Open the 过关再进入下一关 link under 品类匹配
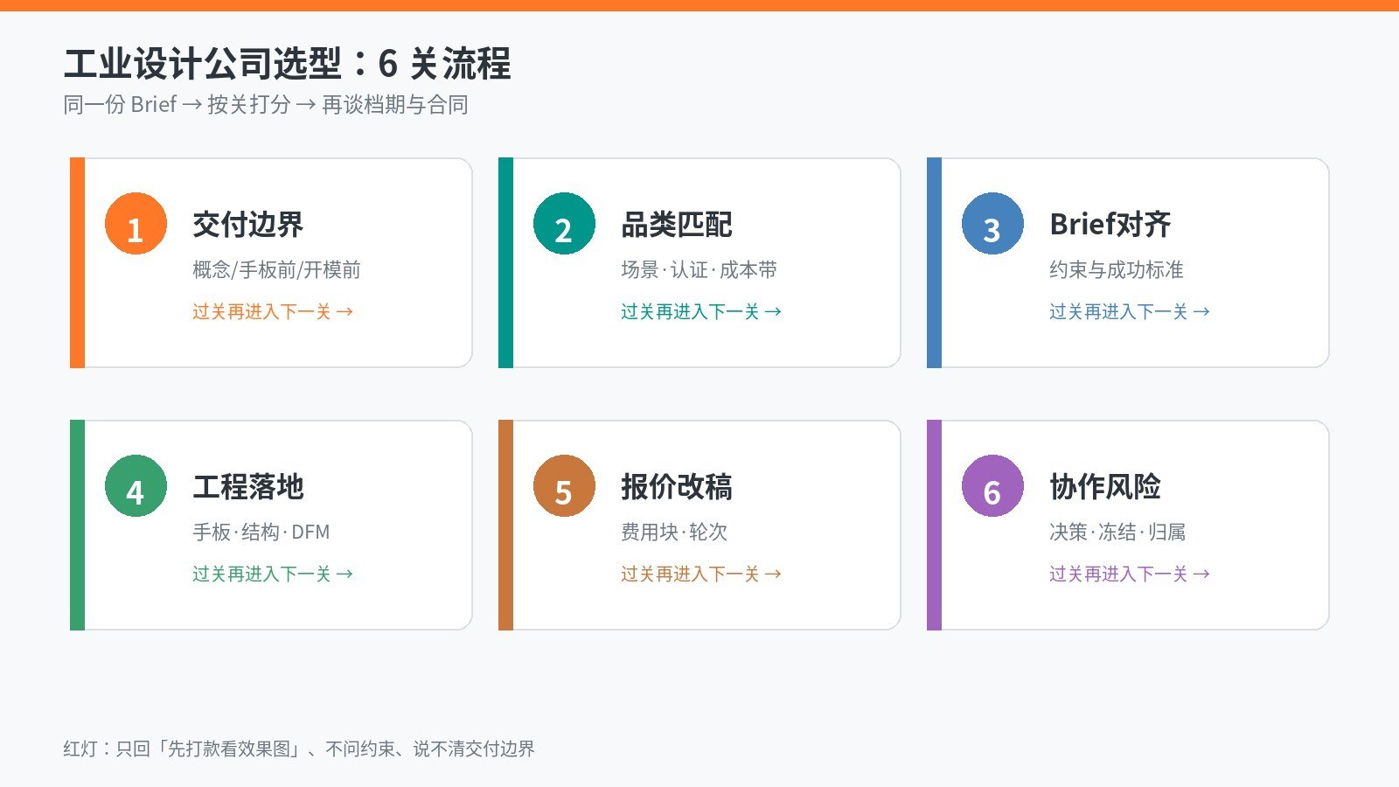Viewport: 1399px width, 787px height. point(701,312)
